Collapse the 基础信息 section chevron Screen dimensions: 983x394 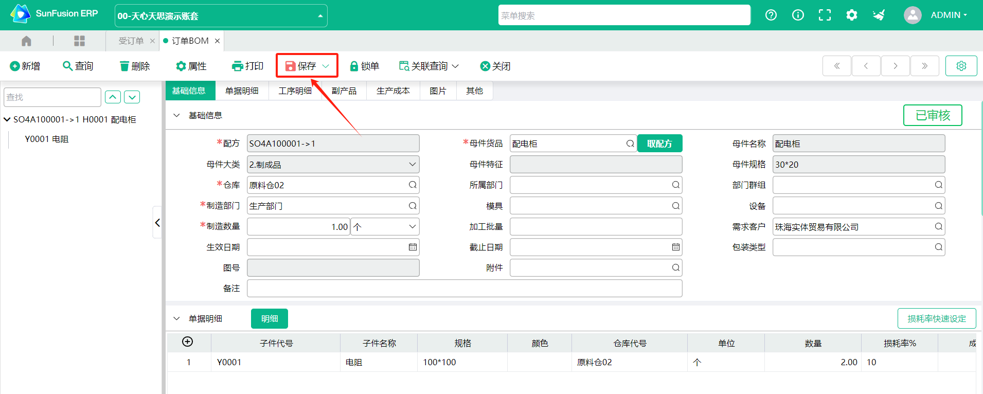(x=177, y=116)
